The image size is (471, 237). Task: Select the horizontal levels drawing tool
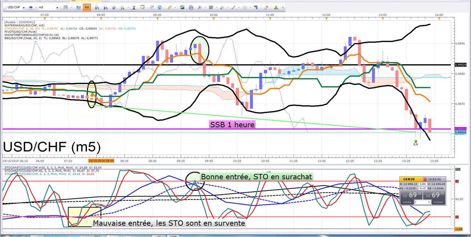[x=211, y=8]
